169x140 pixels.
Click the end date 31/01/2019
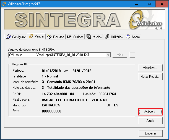click(82, 71)
